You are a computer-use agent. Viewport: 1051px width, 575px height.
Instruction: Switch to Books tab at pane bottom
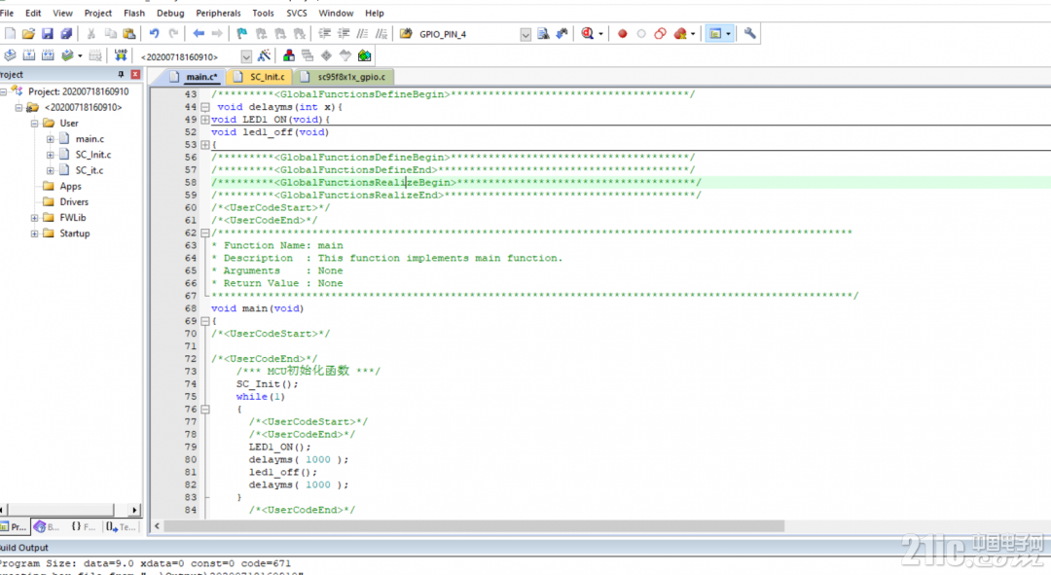[47, 526]
